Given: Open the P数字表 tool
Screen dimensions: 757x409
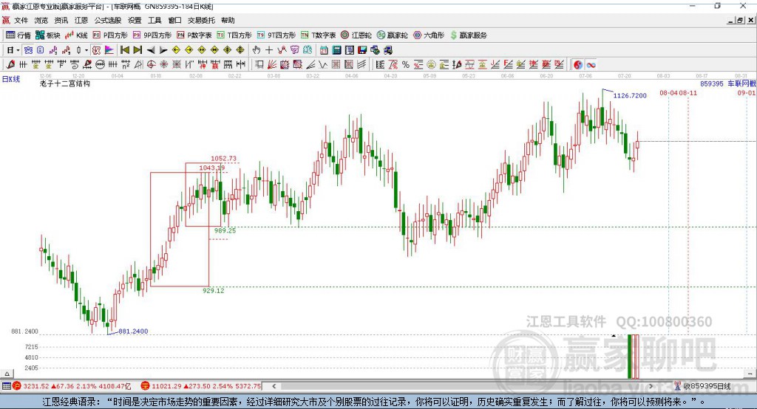Looking at the screenshot, I should pyautogui.click(x=194, y=35).
